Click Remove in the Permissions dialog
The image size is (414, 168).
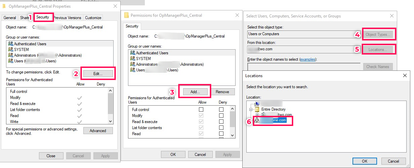[222, 92]
